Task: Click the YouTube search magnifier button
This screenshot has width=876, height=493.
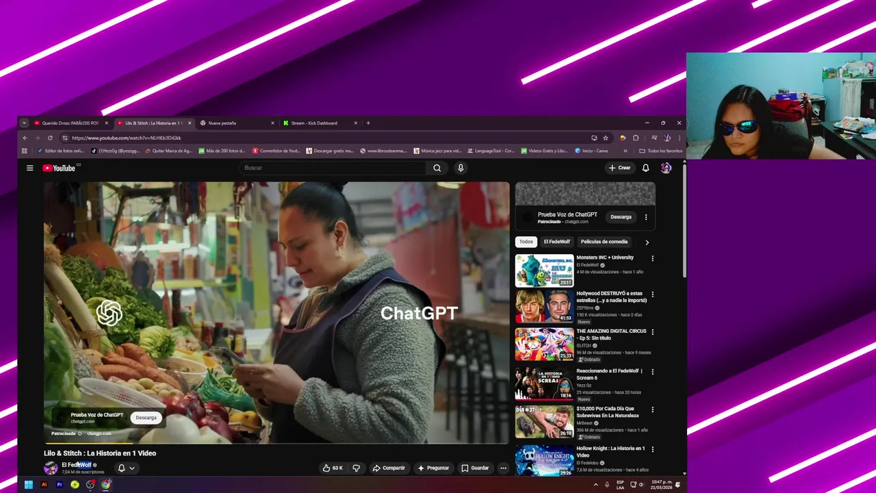Action: [x=437, y=168]
